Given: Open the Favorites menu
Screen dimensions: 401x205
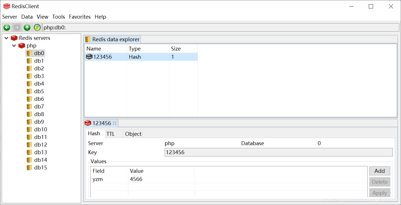Looking at the screenshot, I should 80,17.
